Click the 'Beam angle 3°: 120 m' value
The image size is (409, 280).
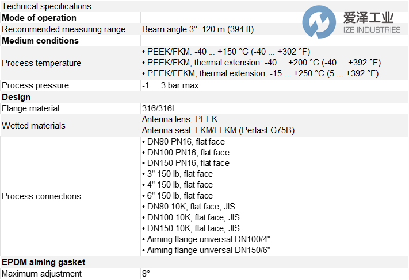197,29
